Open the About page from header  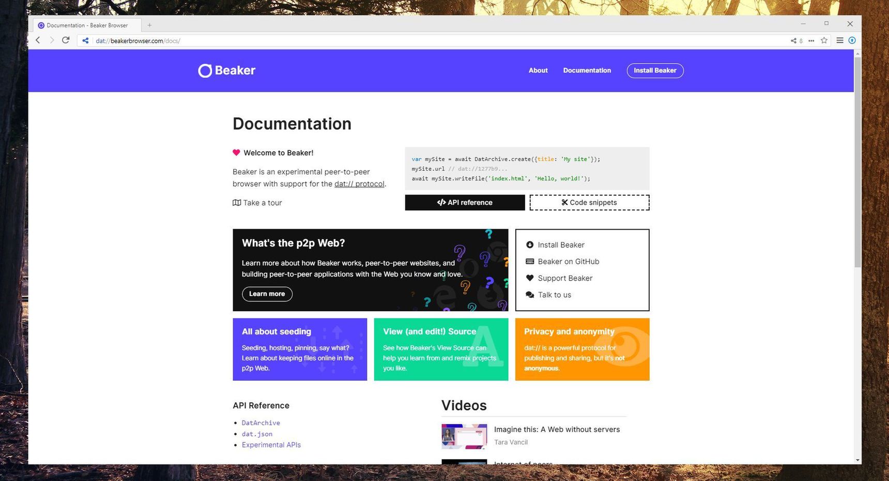click(x=538, y=71)
